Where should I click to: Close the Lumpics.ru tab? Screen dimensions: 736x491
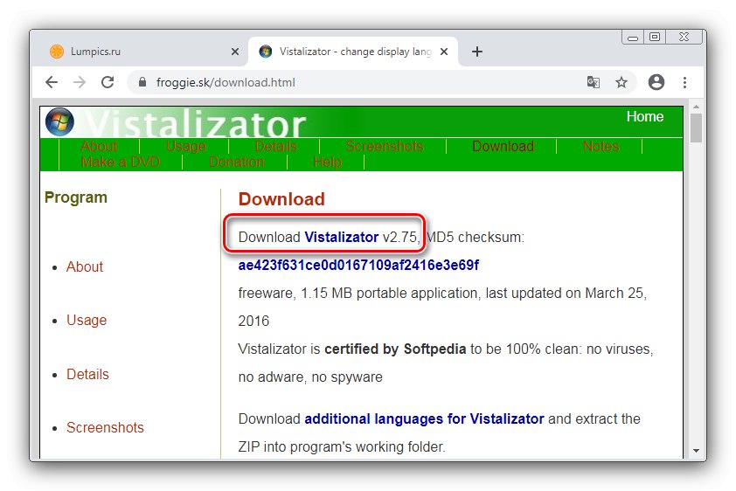(235, 52)
